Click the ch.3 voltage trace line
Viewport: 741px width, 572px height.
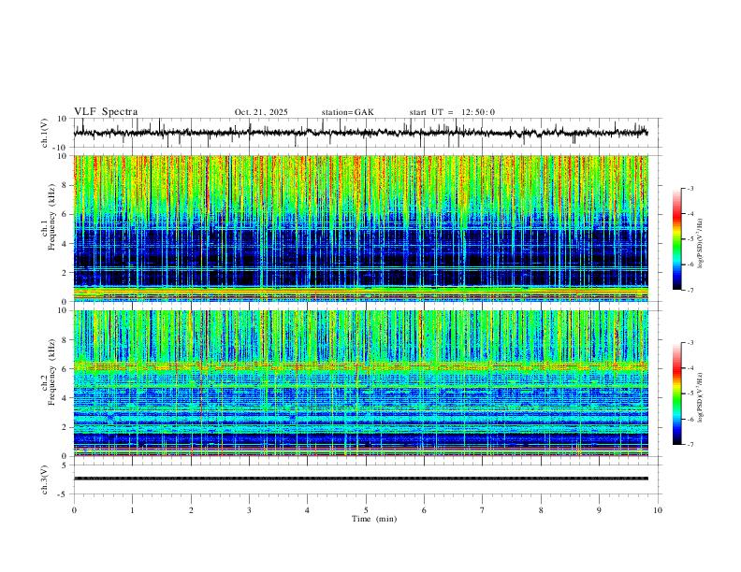(x=360, y=479)
